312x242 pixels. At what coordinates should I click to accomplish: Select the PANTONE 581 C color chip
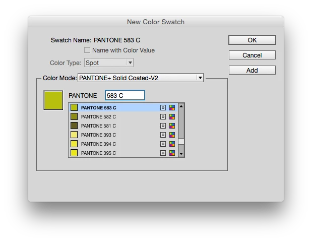point(74,126)
